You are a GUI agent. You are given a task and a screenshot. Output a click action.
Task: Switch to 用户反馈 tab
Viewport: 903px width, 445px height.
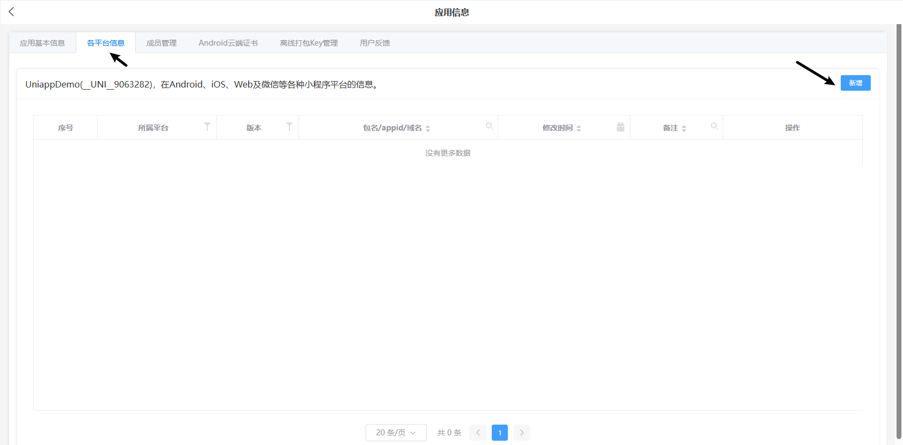pyautogui.click(x=375, y=43)
